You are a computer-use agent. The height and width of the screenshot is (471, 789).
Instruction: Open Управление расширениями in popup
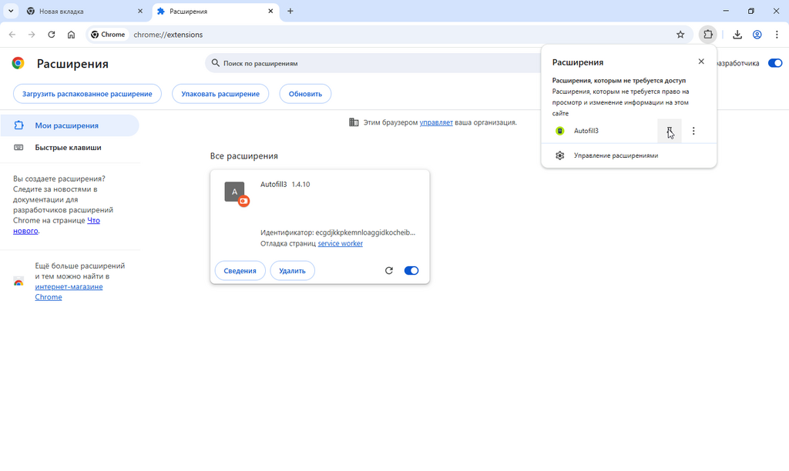click(616, 155)
